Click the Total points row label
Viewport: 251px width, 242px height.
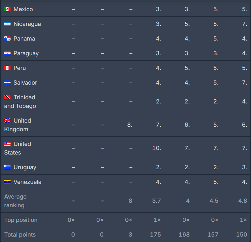pos(20,235)
